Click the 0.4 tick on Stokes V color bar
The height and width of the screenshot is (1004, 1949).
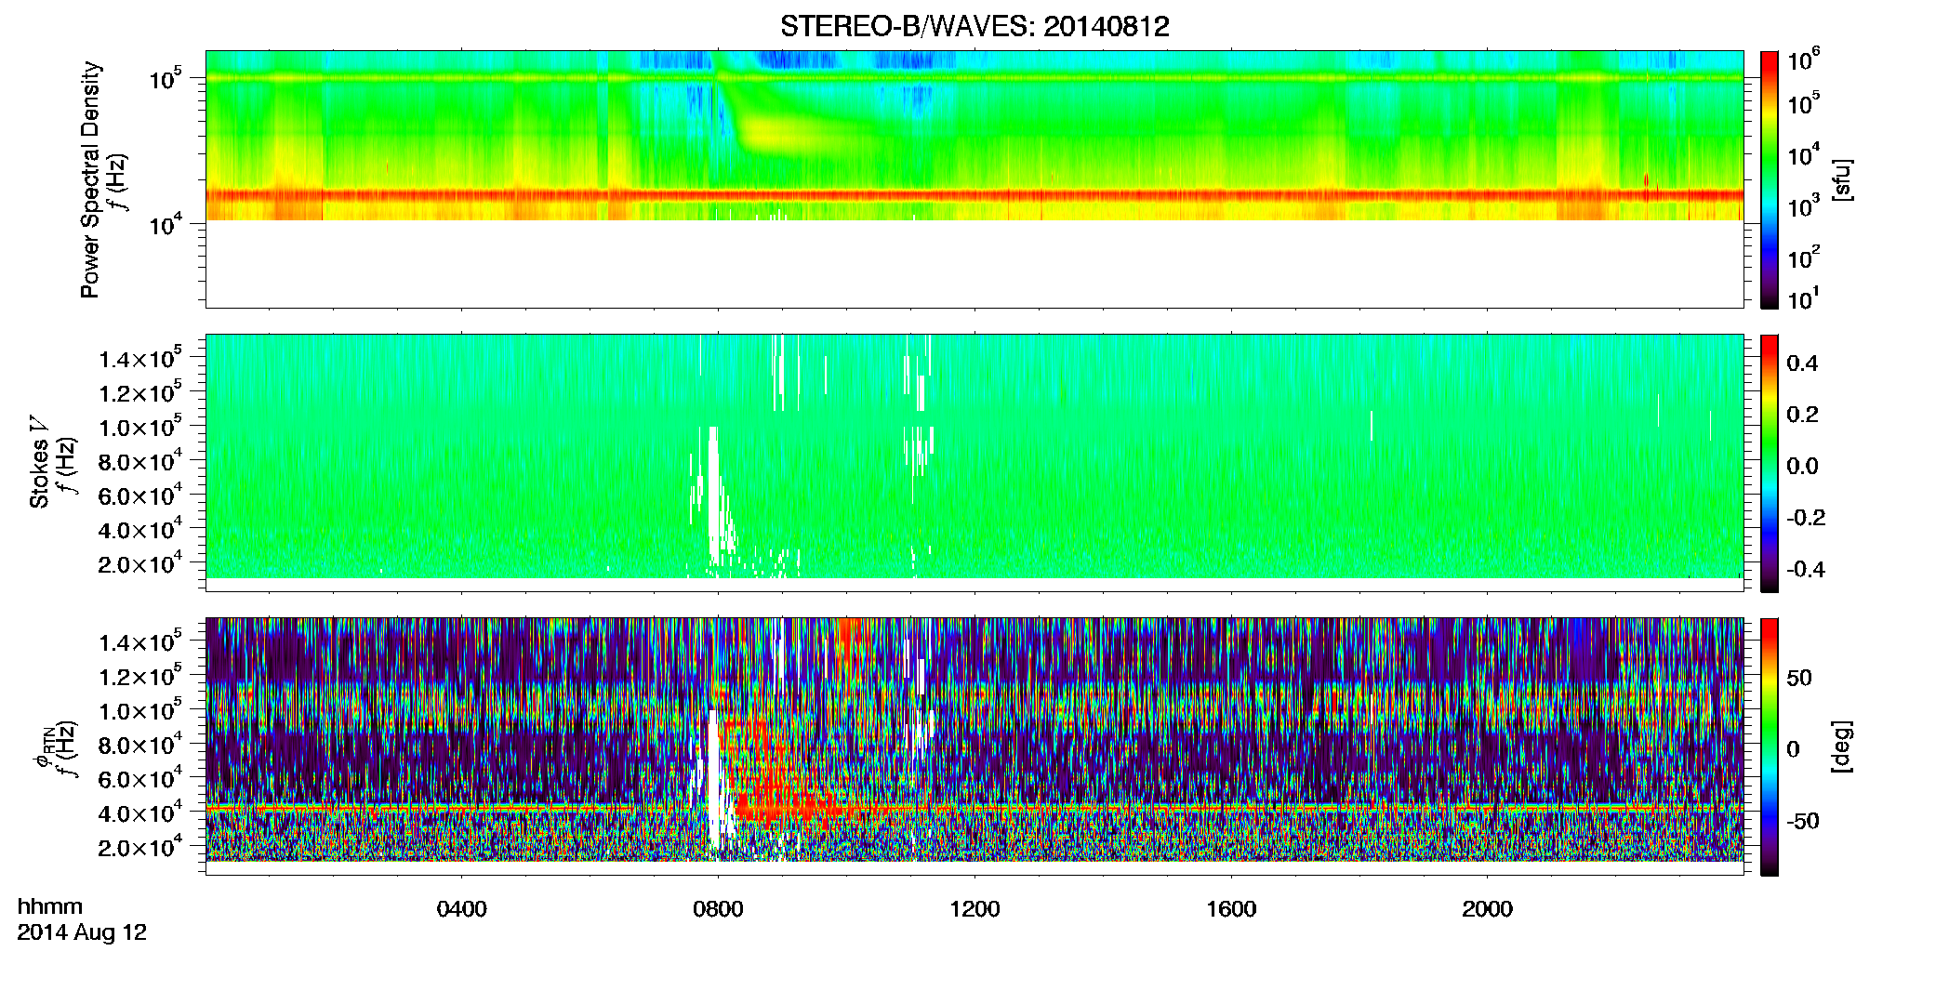tap(1802, 363)
